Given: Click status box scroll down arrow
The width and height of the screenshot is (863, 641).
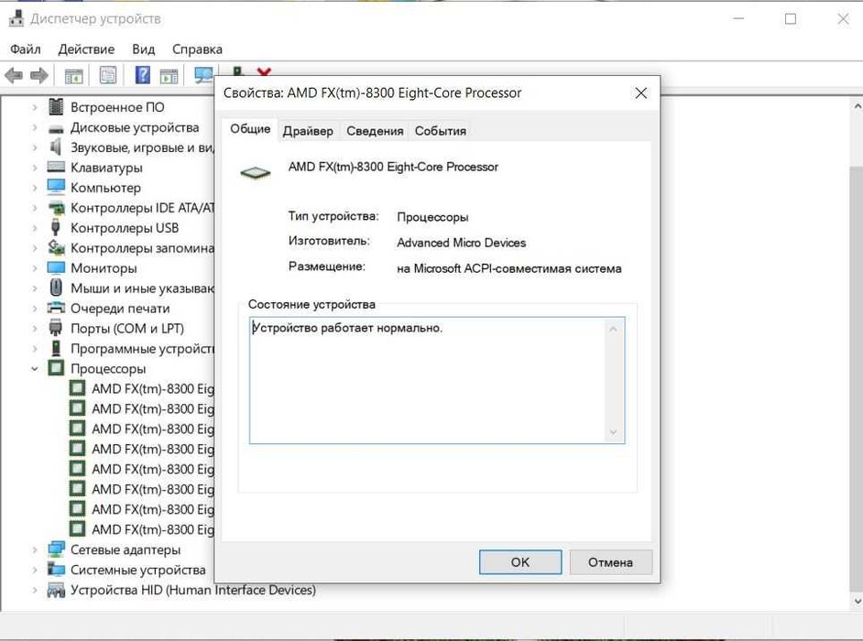Looking at the screenshot, I should [613, 432].
